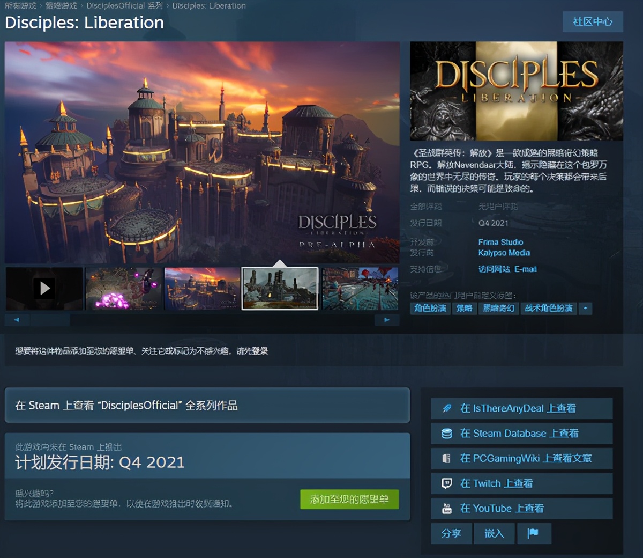Image resolution: width=643 pixels, height=558 pixels.
Task: Select the highlighted dark fortress thumbnail
Action: click(x=280, y=289)
